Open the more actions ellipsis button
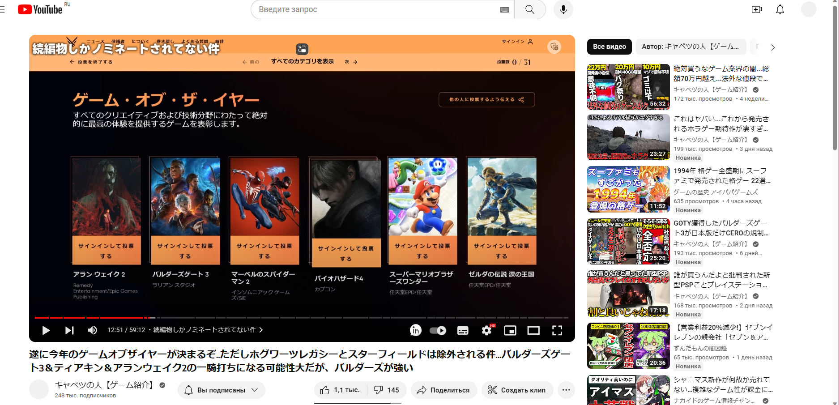The image size is (840, 405). click(x=566, y=390)
